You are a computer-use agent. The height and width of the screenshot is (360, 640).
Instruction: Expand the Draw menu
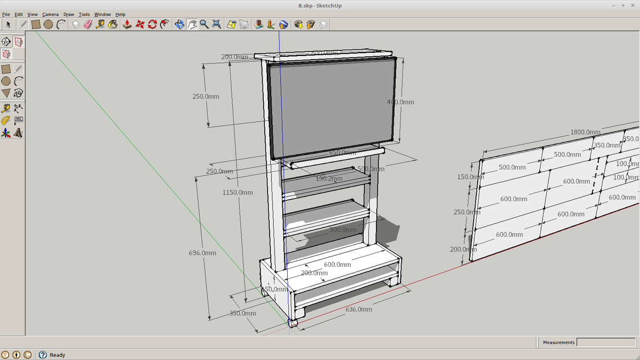coord(68,14)
